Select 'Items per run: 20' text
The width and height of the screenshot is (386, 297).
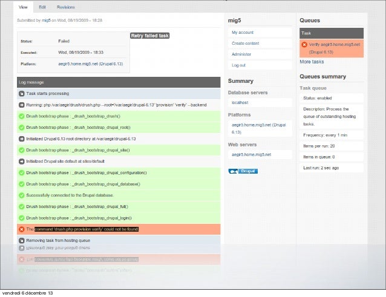pos(319,146)
